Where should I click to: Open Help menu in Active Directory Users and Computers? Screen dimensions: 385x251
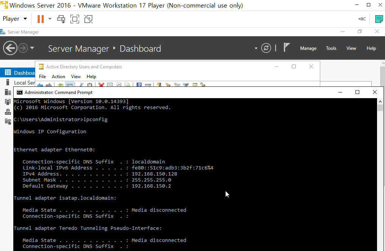click(x=91, y=77)
